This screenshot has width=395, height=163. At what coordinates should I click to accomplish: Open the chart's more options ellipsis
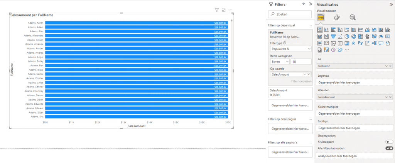coord(230,10)
